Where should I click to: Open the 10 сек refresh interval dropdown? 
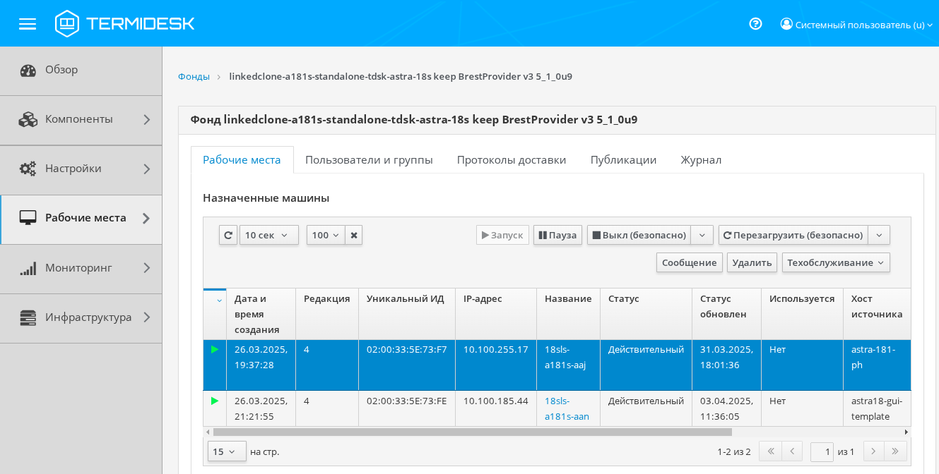point(268,235)
